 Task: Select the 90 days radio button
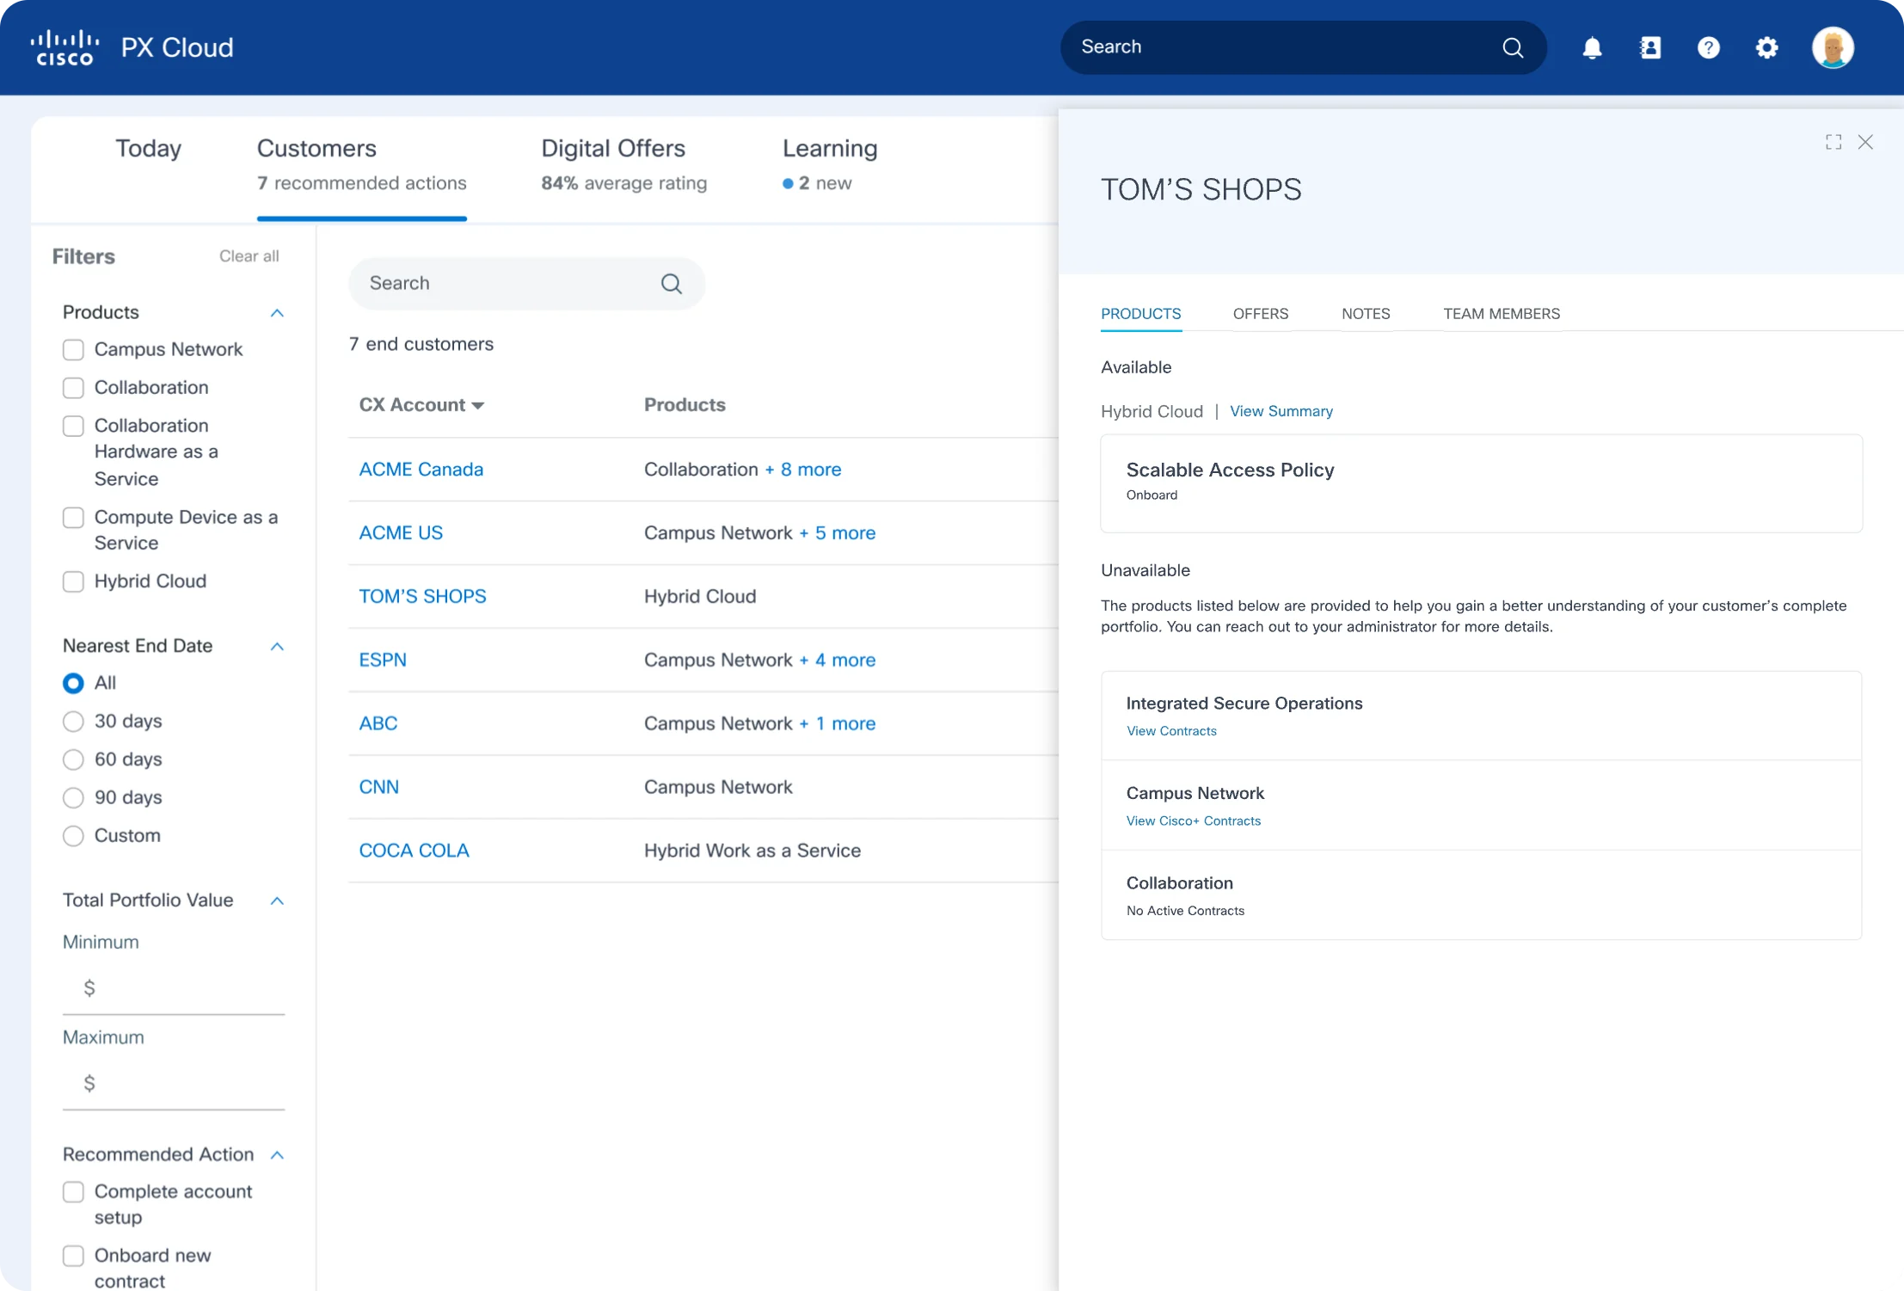point(73,797)
